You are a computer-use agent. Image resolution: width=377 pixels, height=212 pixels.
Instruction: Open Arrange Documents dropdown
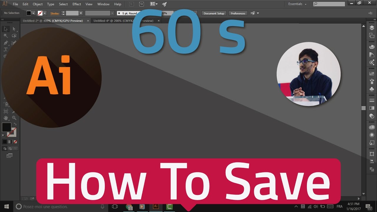coord(154,4)
